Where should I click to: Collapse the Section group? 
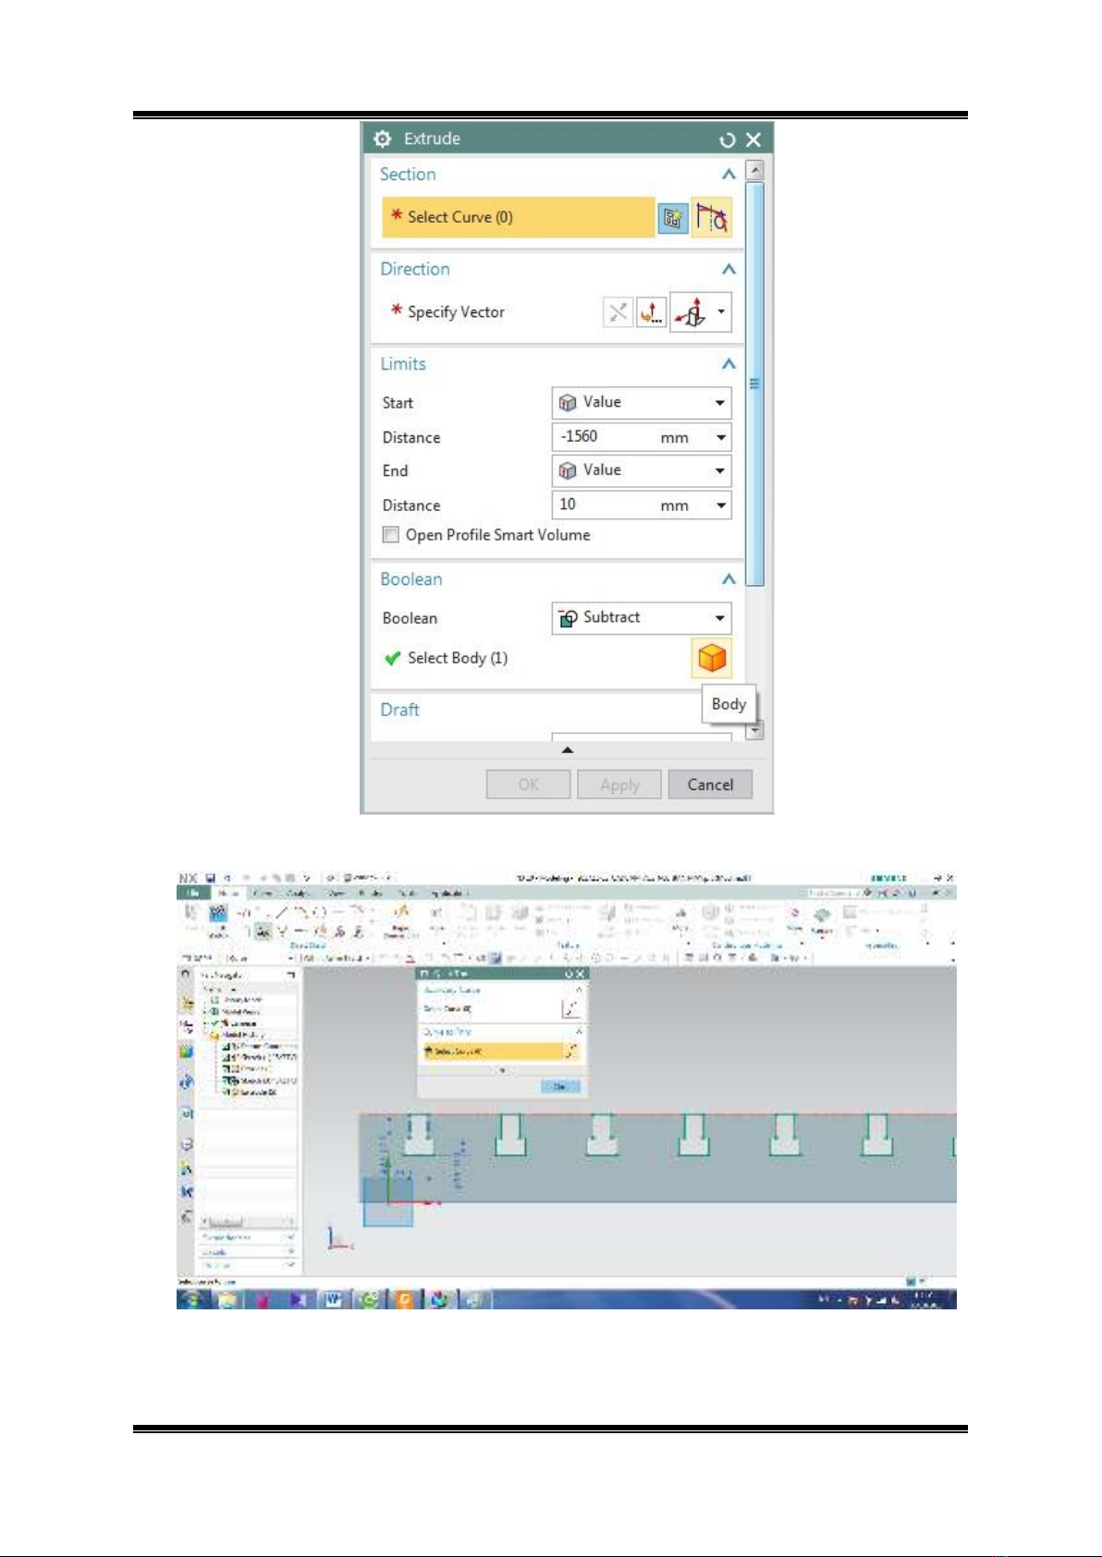click(729, 175)
